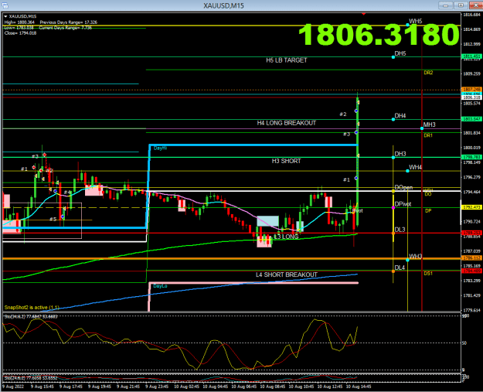Viewport: 483px width, 392px height.
Task: Click the SnapShot2 is active status text
Action: pos(32,308)
